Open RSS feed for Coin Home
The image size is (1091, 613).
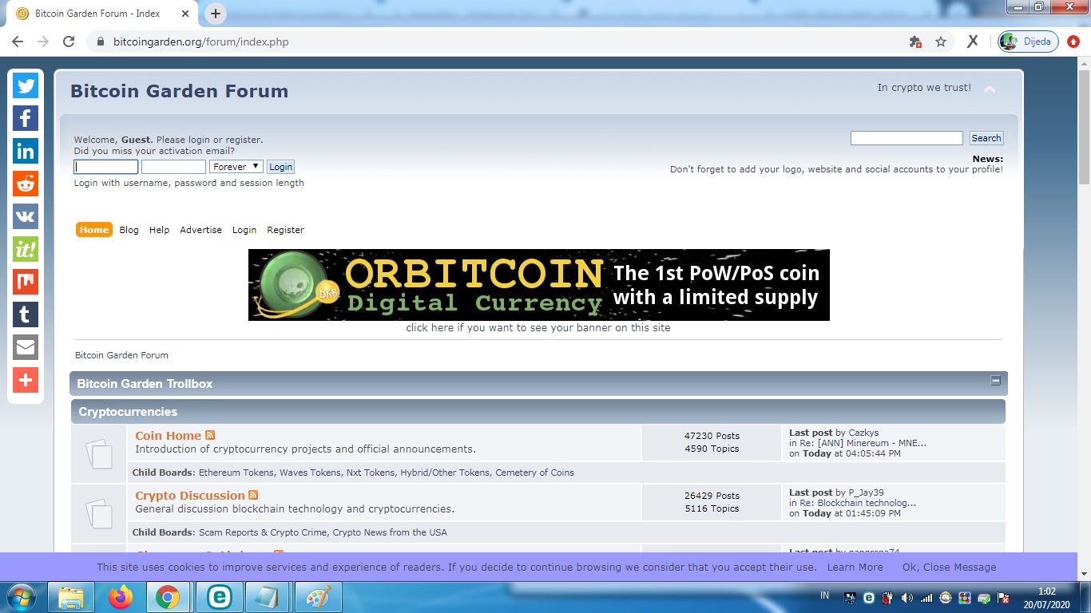coord(210,435)
